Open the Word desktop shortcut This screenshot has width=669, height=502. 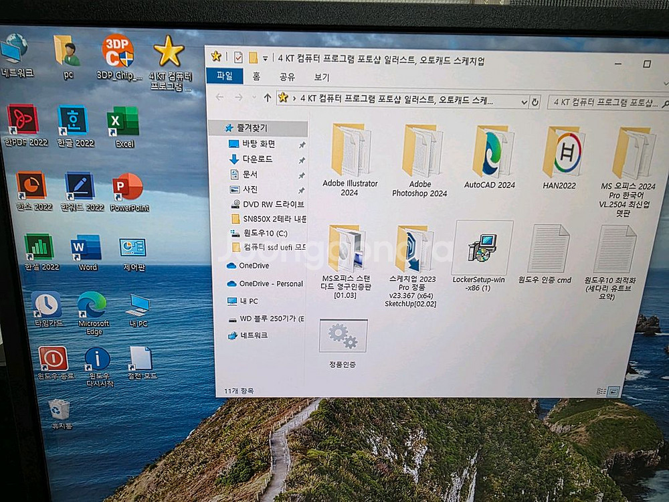[x=87, y=253]
